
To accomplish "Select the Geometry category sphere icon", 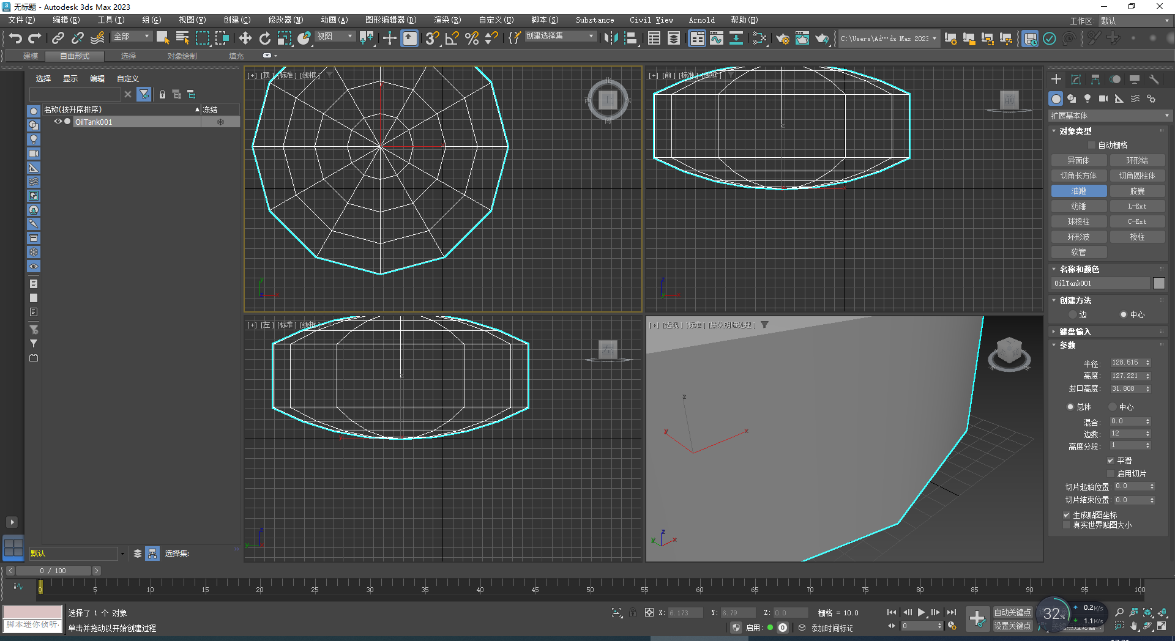I will point(1056,98).
